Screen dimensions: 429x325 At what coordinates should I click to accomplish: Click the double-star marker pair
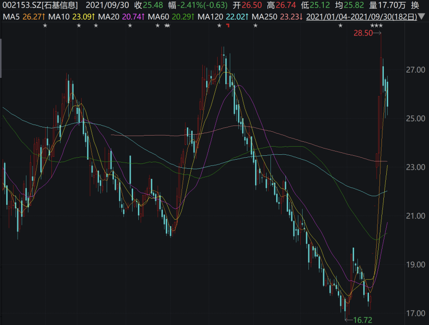pos(167,25)
